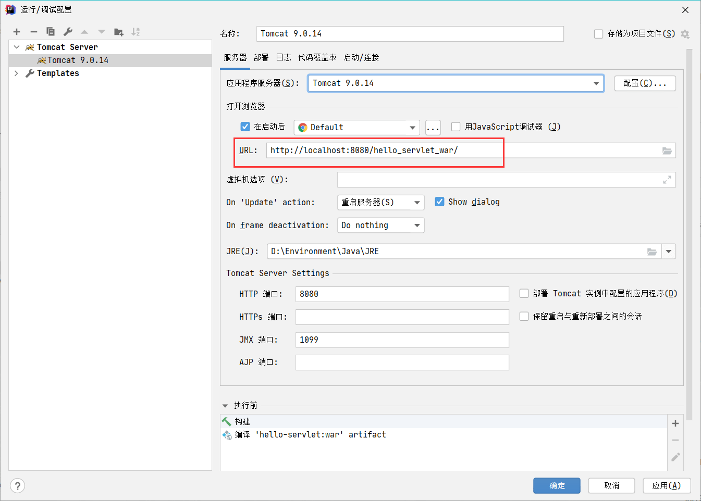Click the AJP port field
The height and width of the screenshot is (501, 701).
pyautogui.click(x=402, y=362)
